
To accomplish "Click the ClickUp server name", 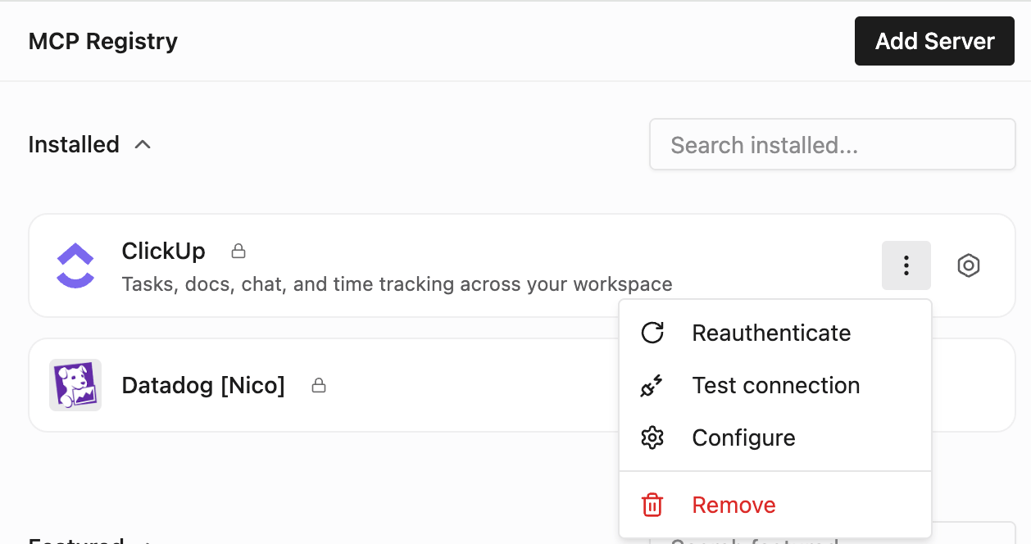I will pyautogui.click(x=164, y=251).
